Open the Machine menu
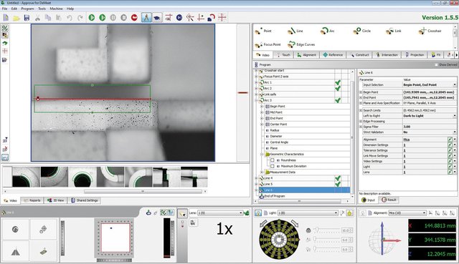 pos(56,9)
